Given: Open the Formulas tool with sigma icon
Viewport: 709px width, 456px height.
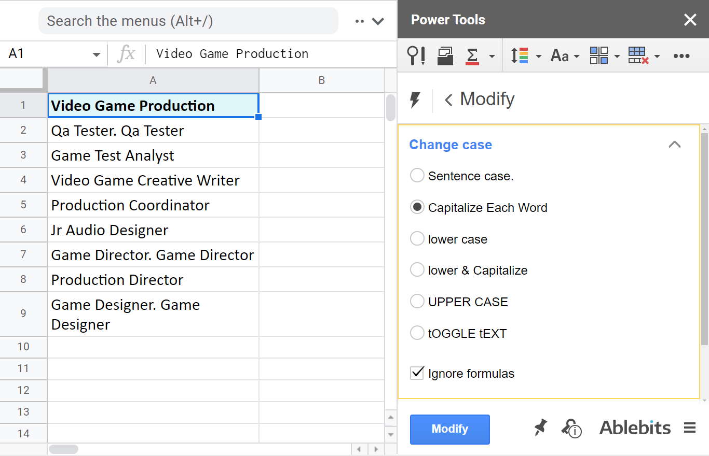Looking at the screenshot, I should coord(471,55).
